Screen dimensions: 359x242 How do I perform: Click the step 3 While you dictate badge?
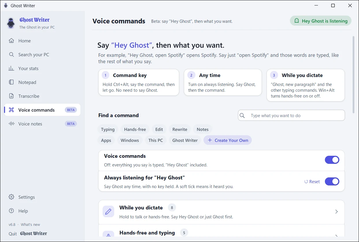(x=274, y=75)
